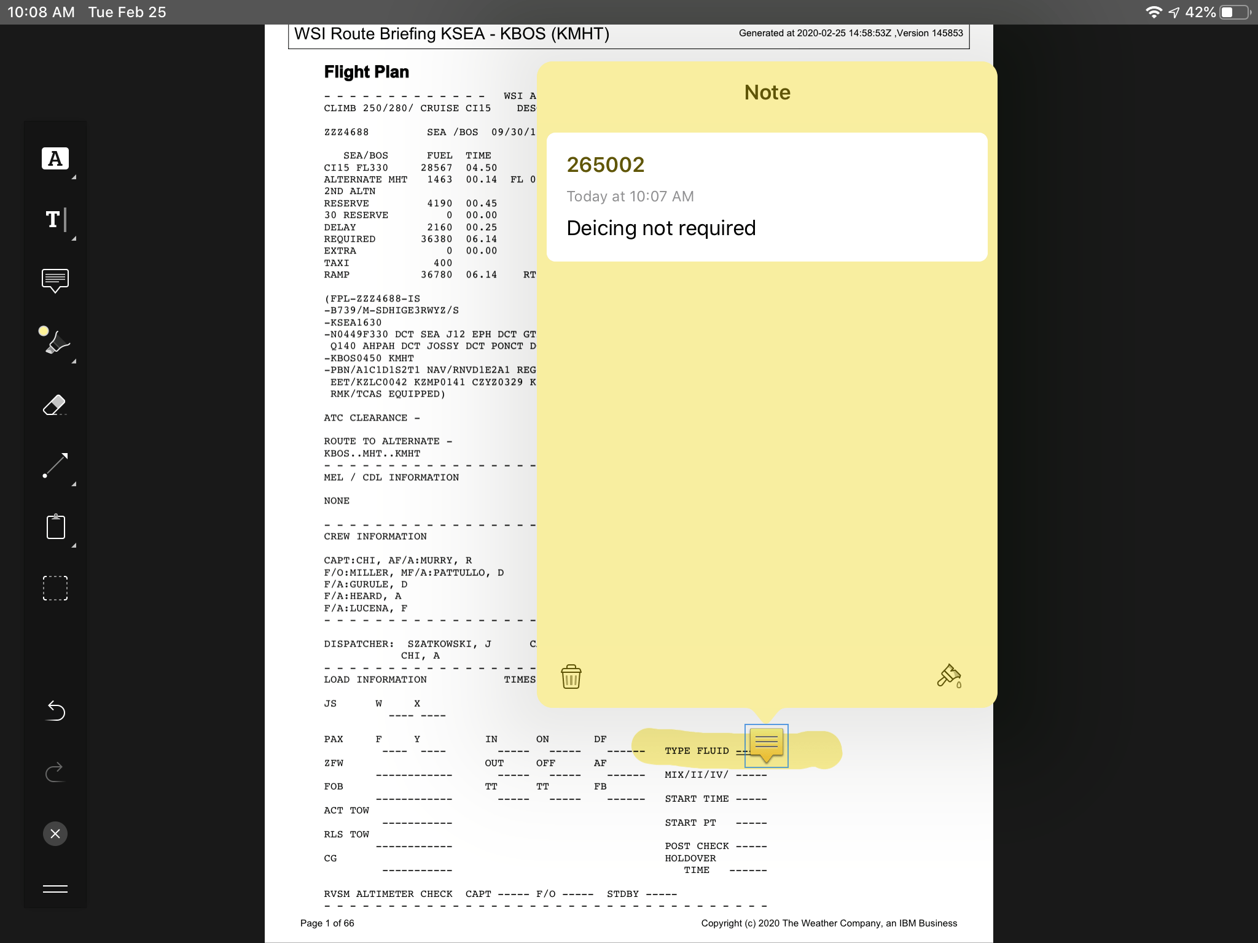
Task: Undo the last annotation
Action: 55,710
